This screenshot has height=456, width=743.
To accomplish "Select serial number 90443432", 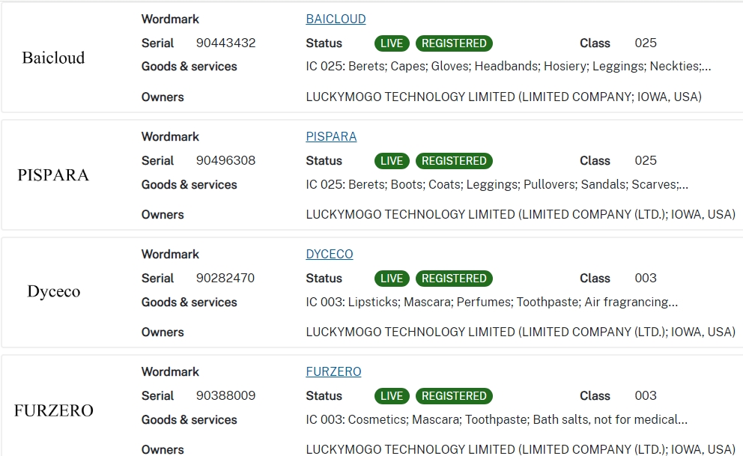I will [227, 43].
